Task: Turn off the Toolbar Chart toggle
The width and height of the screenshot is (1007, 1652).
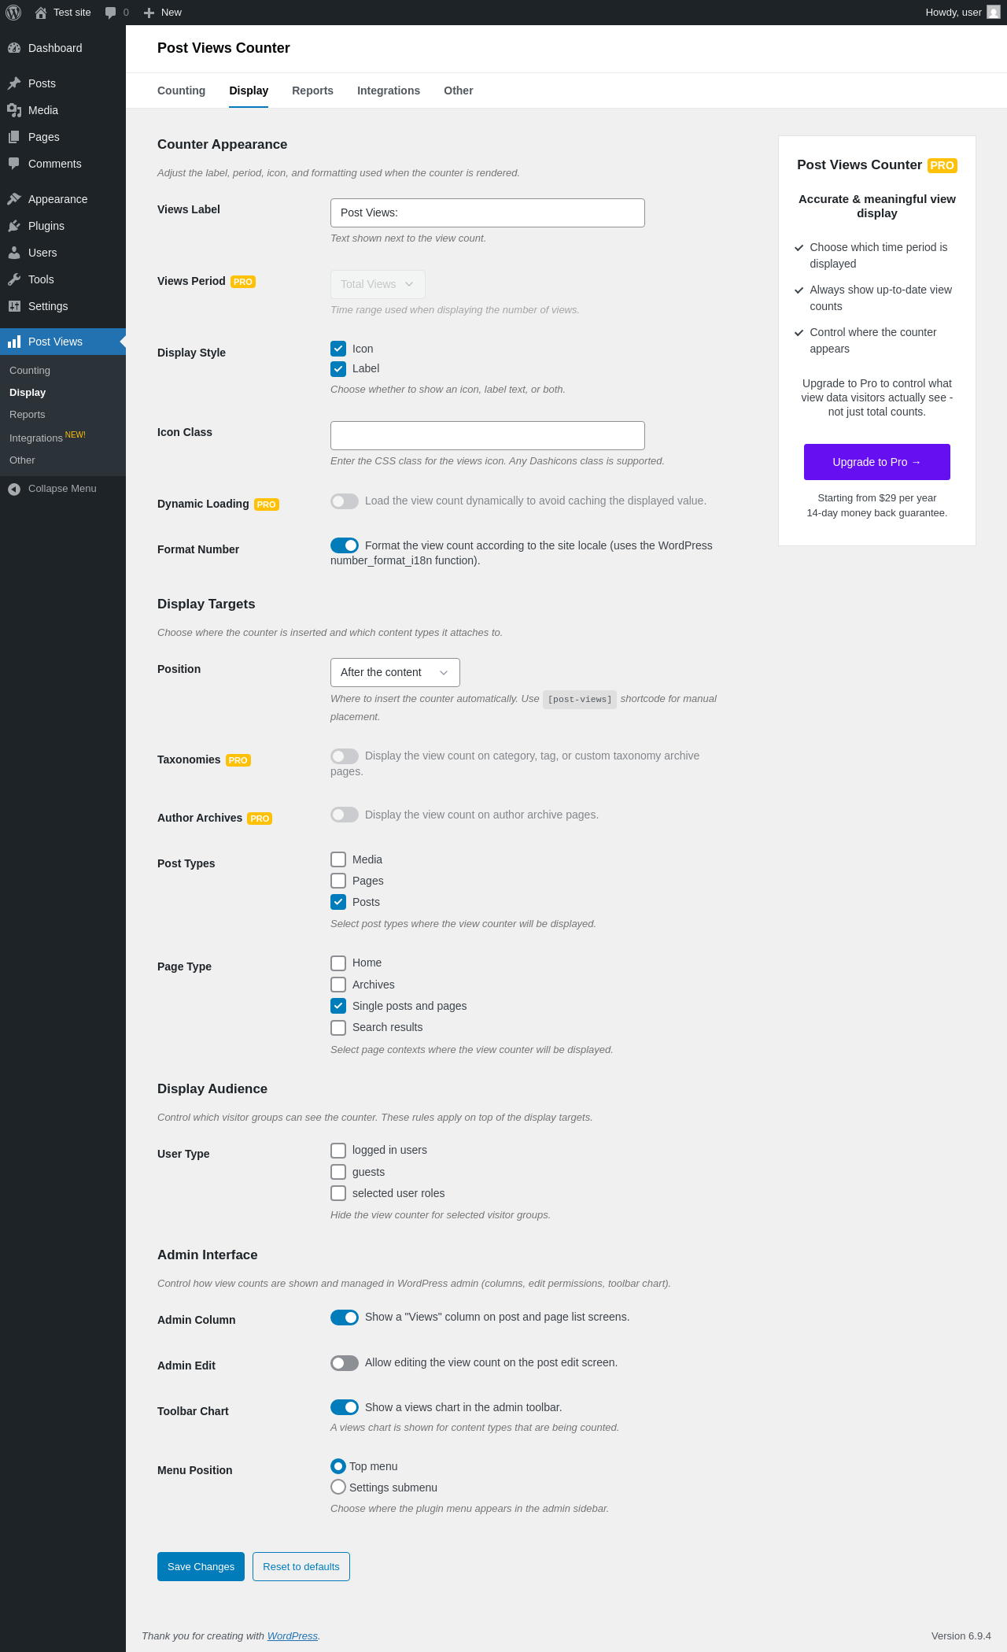Action: [345, 1407]
